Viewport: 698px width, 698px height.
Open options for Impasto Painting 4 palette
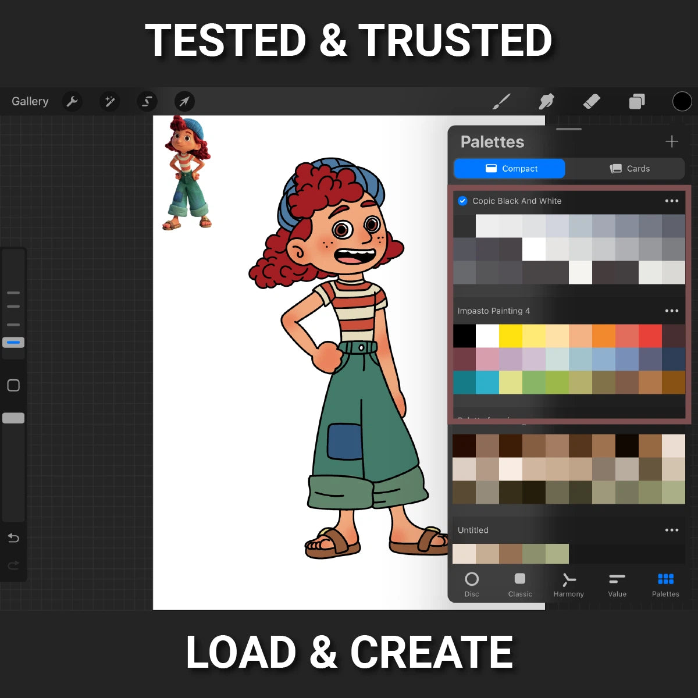[x=672, y=311]
